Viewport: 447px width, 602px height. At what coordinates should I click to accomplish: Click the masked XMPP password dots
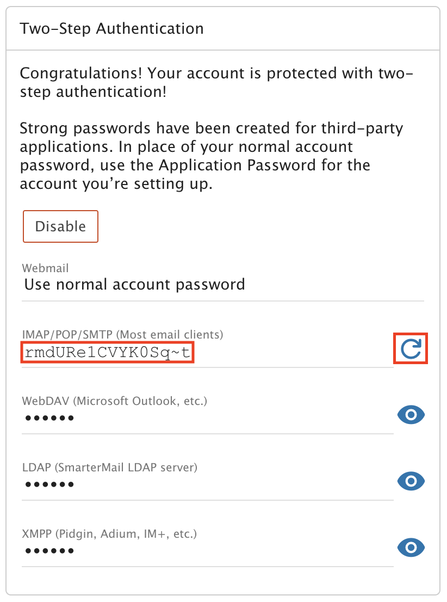tap(49, 550)
